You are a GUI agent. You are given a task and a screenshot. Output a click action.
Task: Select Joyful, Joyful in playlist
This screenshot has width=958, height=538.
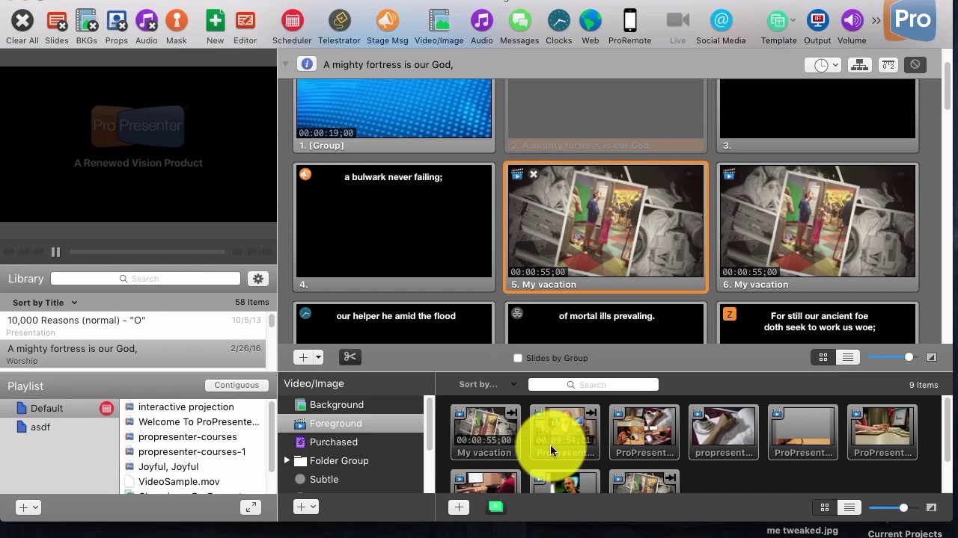168,467
